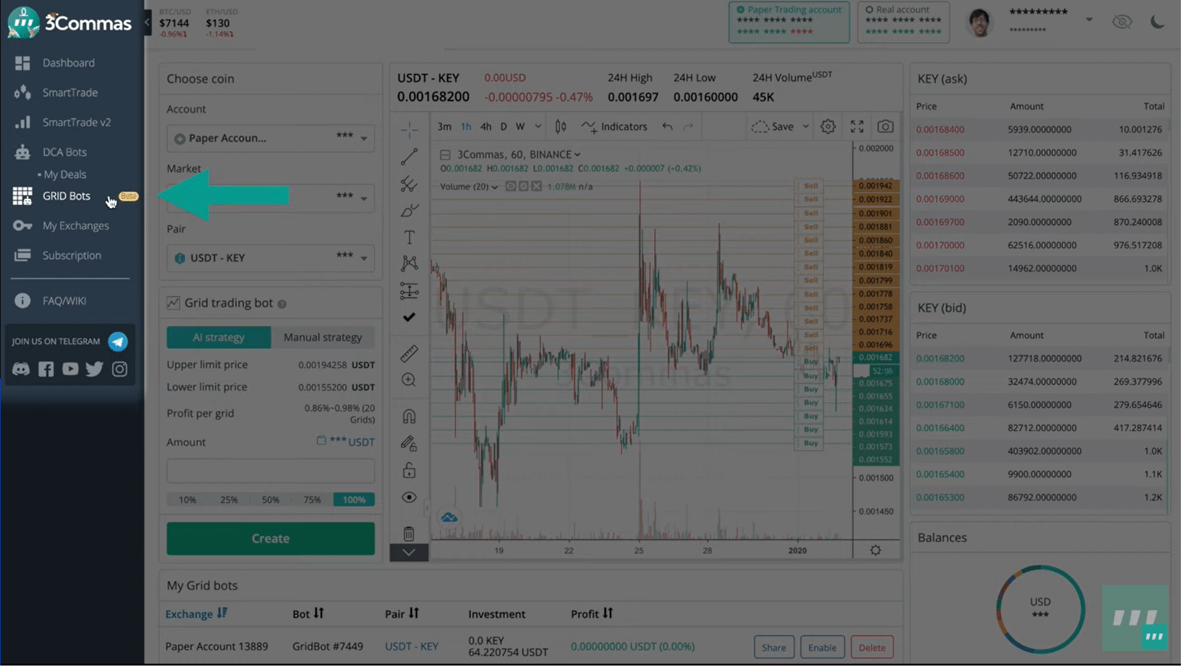This screenshot has width=1184, height=668.
Task: Select the zoom in chart tool
Action: [x=409, y=381]
